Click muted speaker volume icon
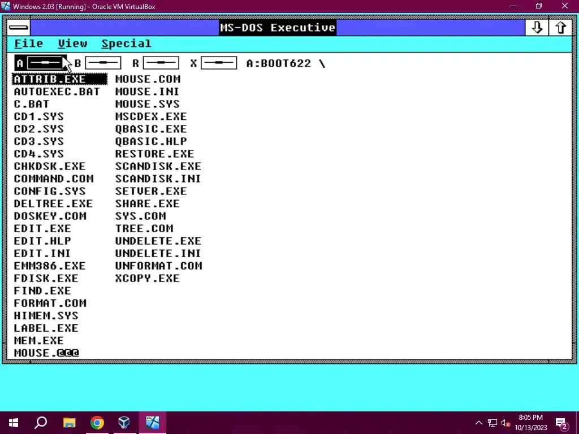The image size is (579, 434). pyautogui.click(x=506, y=423)
